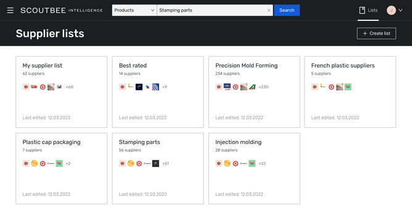
Task: Click the Lists bookmark icon
Action: (362, 10)
